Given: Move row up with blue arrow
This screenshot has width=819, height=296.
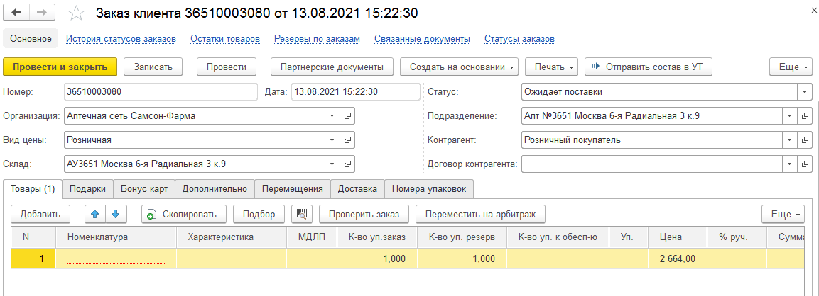Looking at the screenshot, I should click(x=94, y=214).
